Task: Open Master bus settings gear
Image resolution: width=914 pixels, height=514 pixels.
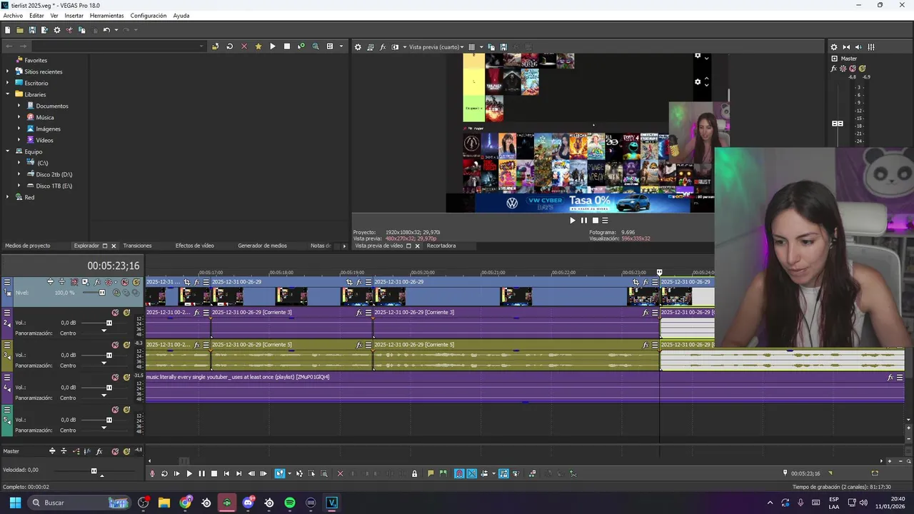Action: (833, 47)
